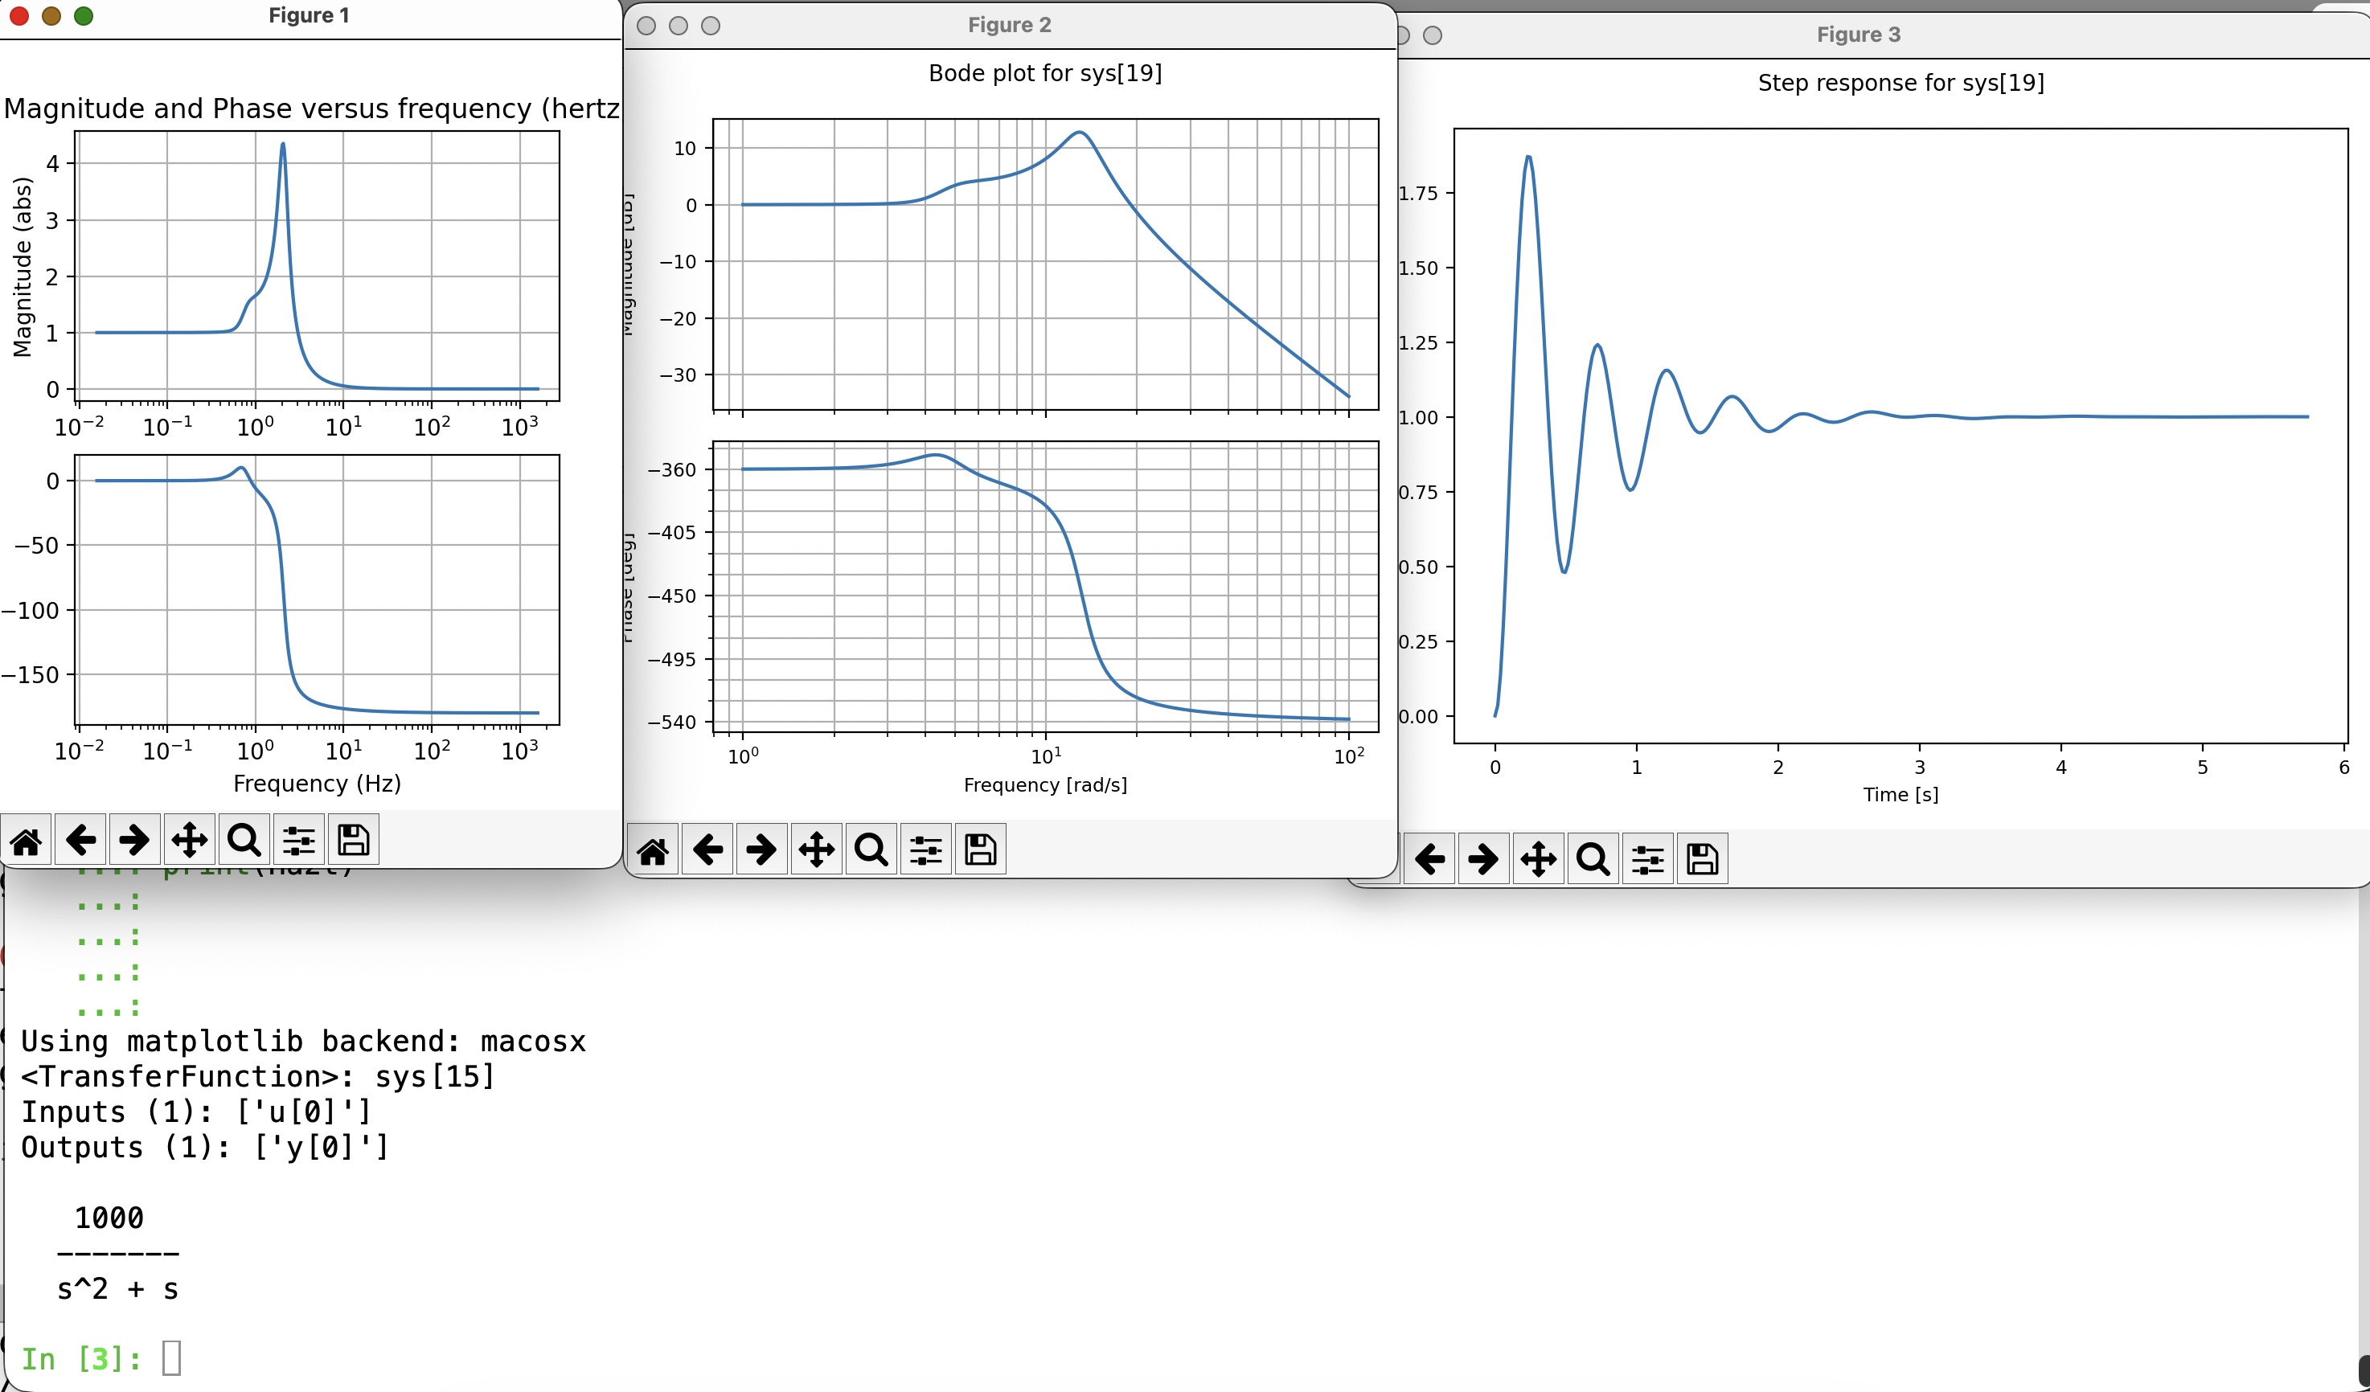Save Figure 2 via the save icon
This screenshot has width=2370, height=1392.
pos(980,850)
